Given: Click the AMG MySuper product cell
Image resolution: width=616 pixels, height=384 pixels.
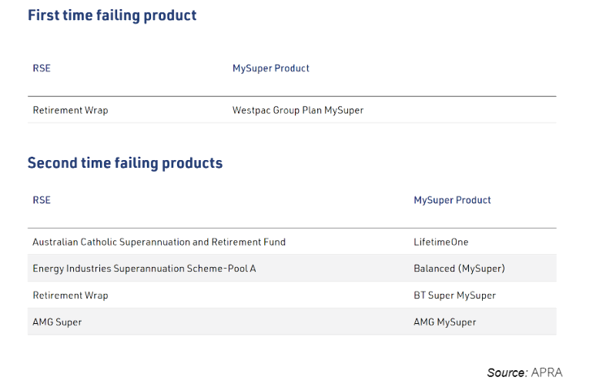Looking at the screenshot, I should pos(444,322).
